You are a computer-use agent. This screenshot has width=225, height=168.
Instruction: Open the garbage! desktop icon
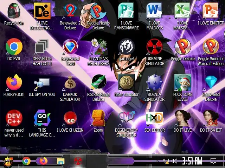[x=126, y=47]
